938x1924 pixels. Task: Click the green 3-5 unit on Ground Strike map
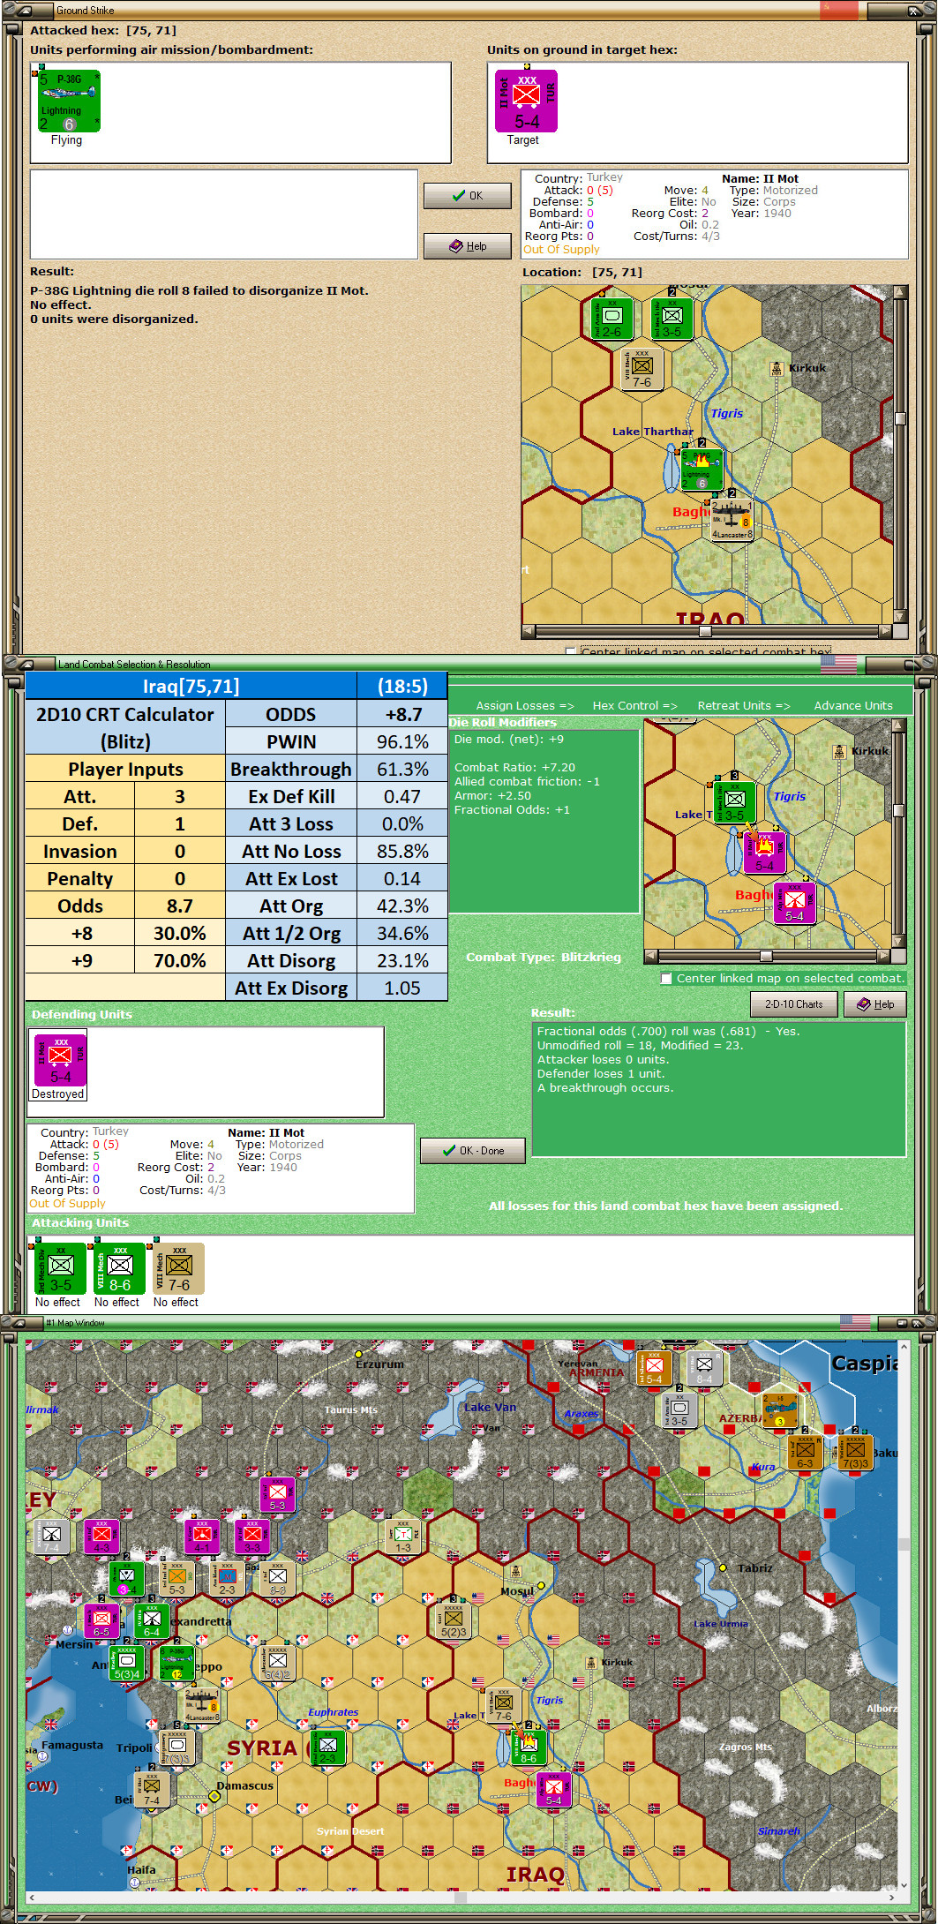tap(672, 318)
